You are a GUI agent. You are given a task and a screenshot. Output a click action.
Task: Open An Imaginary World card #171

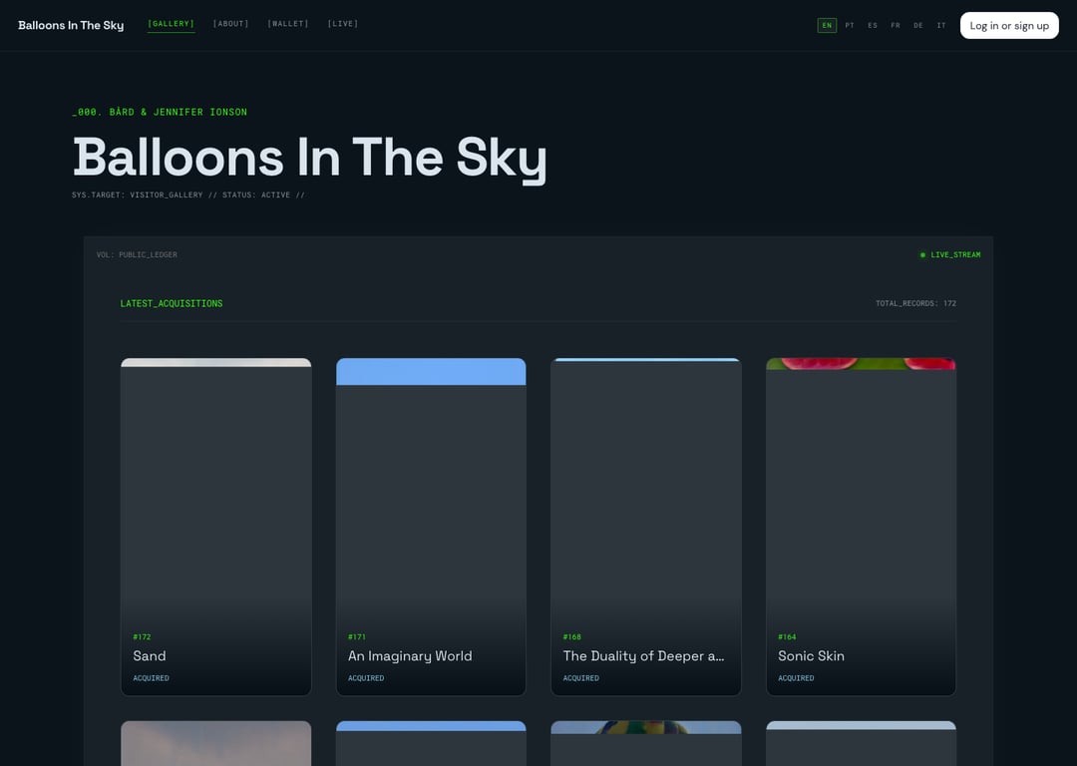[x=431, y=527]
